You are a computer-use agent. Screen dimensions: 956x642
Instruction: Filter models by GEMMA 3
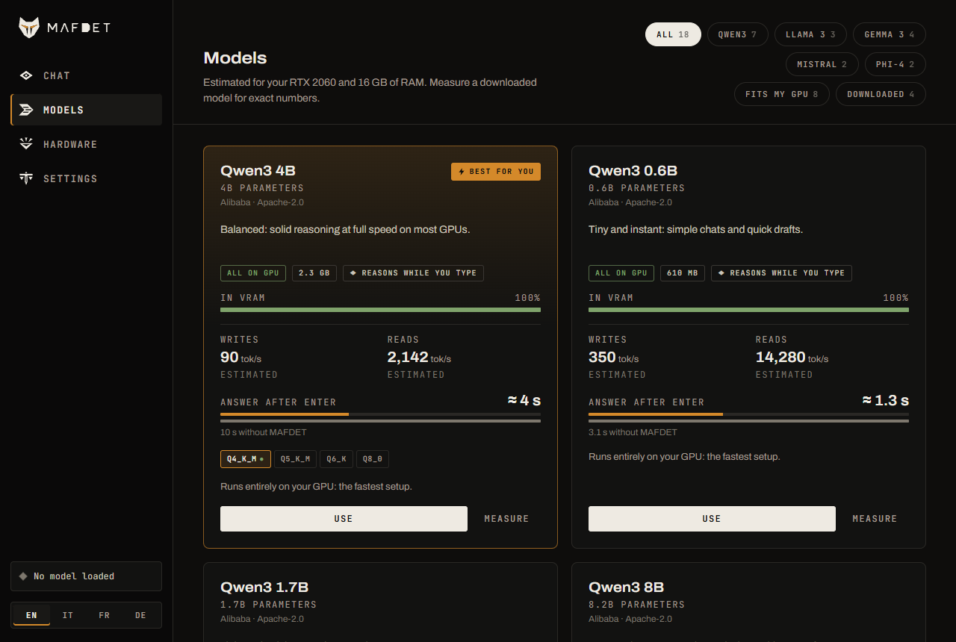890,34
